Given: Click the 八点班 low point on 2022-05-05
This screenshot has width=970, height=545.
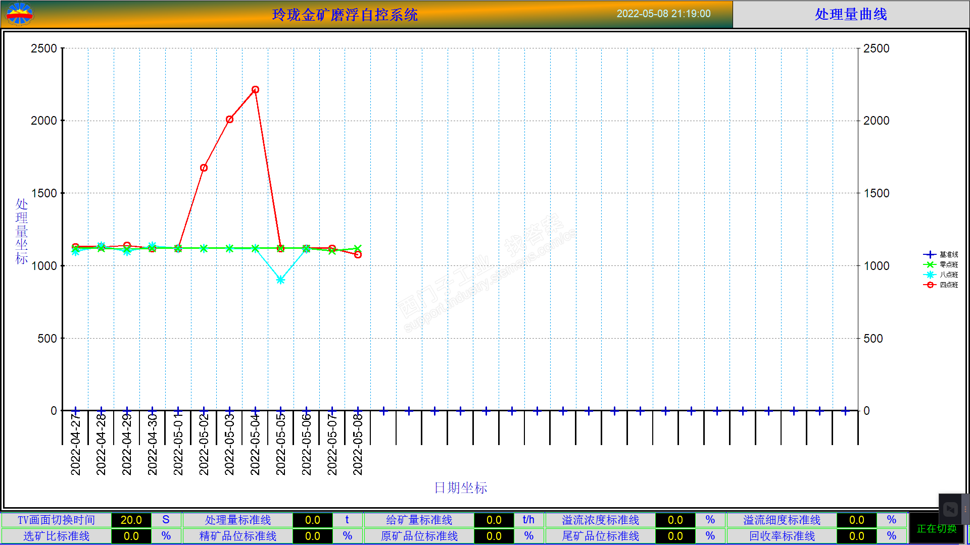Looking at the screenshot, I should point(280,280).
